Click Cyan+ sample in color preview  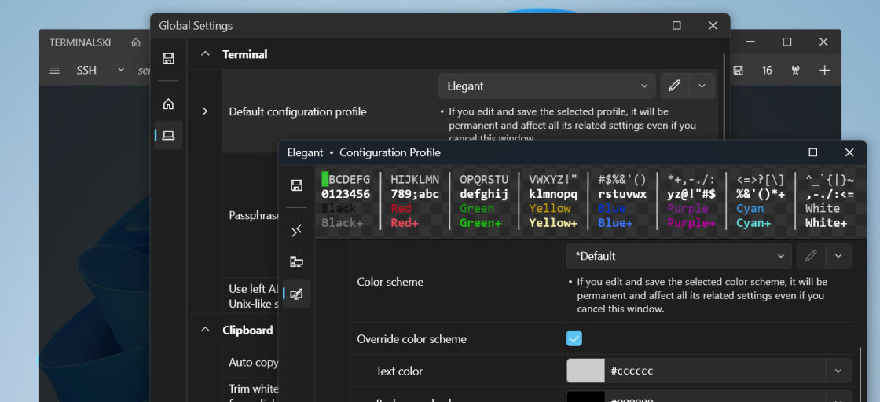coord(753,222)
